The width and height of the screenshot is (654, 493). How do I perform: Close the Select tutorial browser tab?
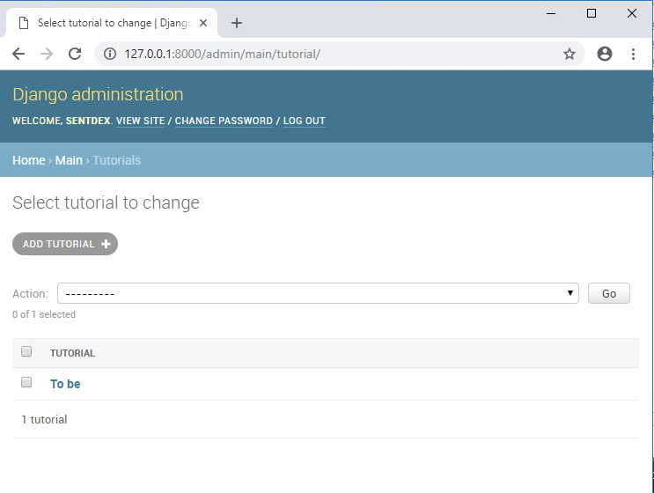203,23
